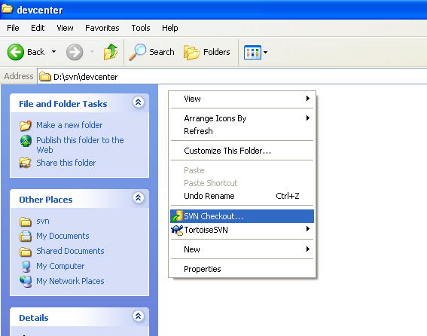
Task: Click the Make a new folder icon
Action: point(26,125)
